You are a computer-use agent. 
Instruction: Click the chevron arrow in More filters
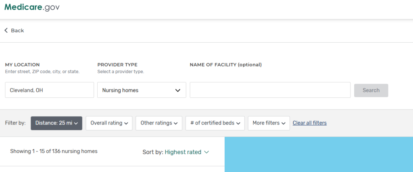coord(284,123)
